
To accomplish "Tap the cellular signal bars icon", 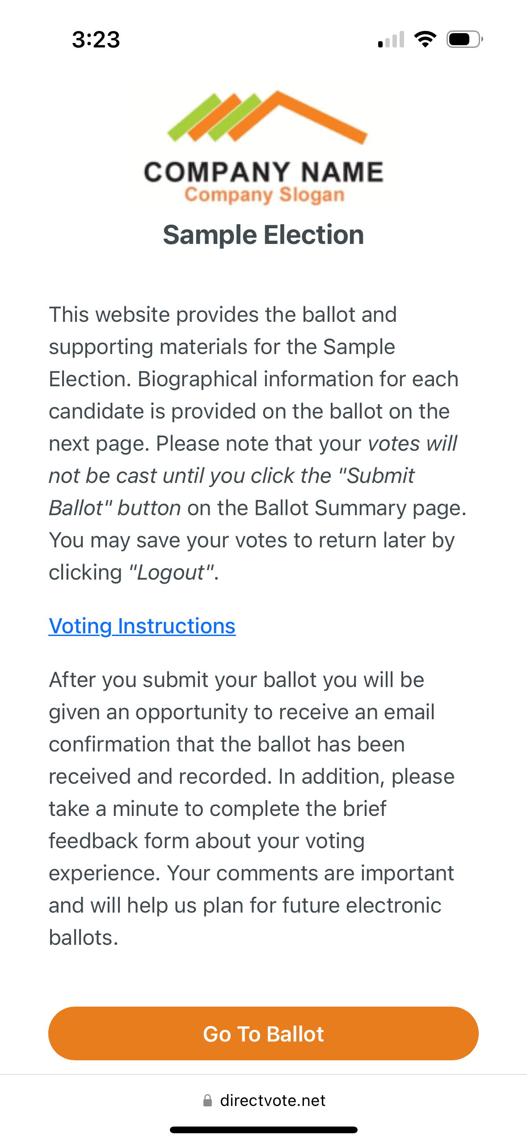I will click(391, 39).
